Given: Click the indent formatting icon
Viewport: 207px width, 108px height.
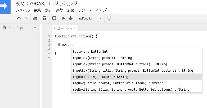Looking at the screenshot, I should click(35, 18).
